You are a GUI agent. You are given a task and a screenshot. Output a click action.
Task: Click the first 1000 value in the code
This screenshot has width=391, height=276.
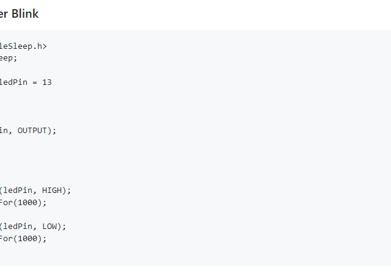tap(27, 203)
